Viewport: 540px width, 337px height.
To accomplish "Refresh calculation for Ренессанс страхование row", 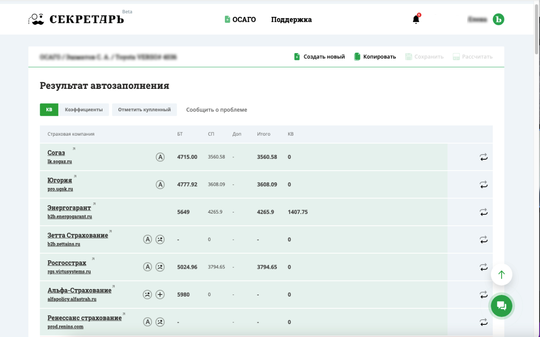I will pyautogui.click(x=483, y=322).
